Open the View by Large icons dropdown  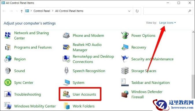(167, 23)
